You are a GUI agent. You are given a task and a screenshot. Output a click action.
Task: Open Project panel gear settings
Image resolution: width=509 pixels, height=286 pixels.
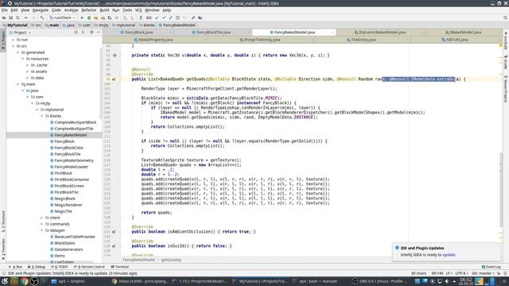click(91, 33)
